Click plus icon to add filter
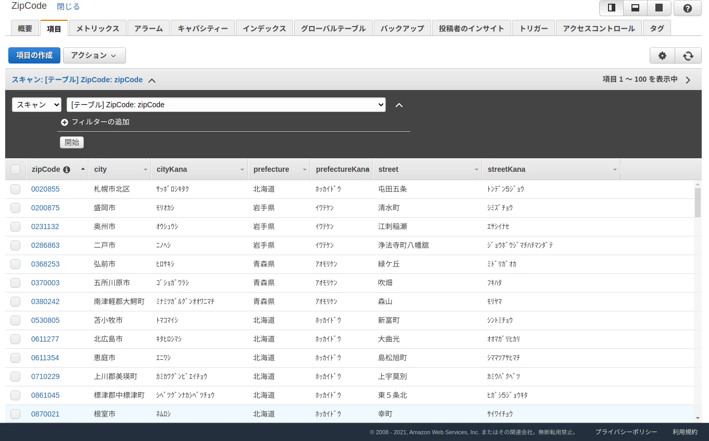This screenshot has height=441, width=709. (x=65, y=122)
